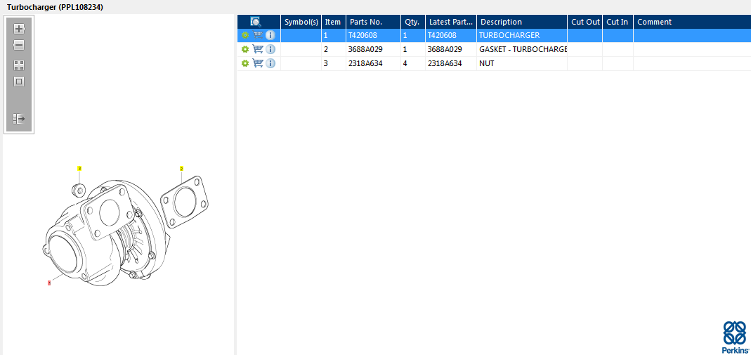751x355 pixels.
Task: Click the Turbocharger (PPL108234) title
Action: [x=55, y=7]
